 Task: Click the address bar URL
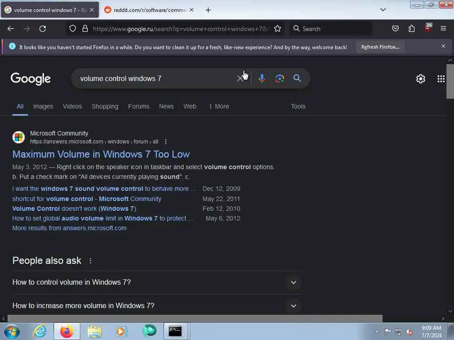(x=181, y=29)
